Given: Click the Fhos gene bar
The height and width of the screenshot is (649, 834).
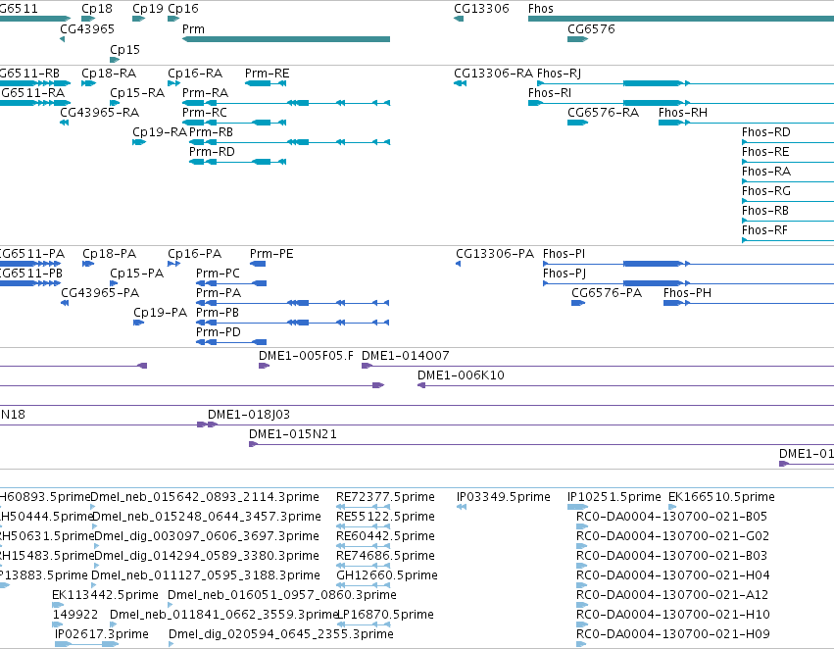Looking at the screenshot, I should point(681,20).
